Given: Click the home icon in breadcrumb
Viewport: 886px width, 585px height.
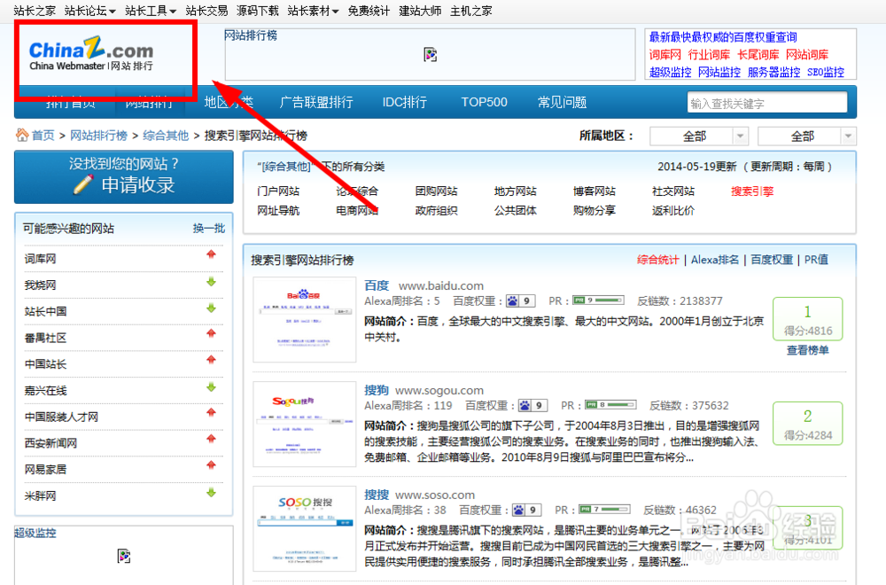Looking at the screenshot, I should [x=22, y=135].
